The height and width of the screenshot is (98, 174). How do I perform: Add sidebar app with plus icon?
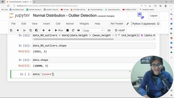171,57
